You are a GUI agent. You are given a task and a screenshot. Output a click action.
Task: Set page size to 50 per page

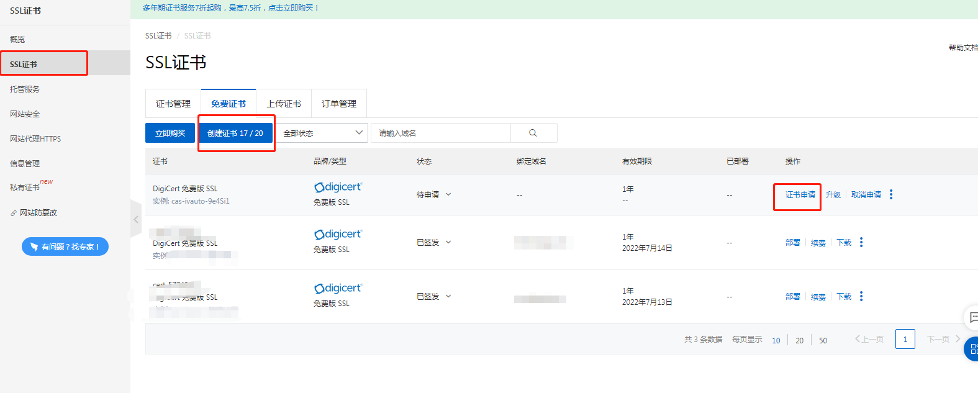pos(823,340)
